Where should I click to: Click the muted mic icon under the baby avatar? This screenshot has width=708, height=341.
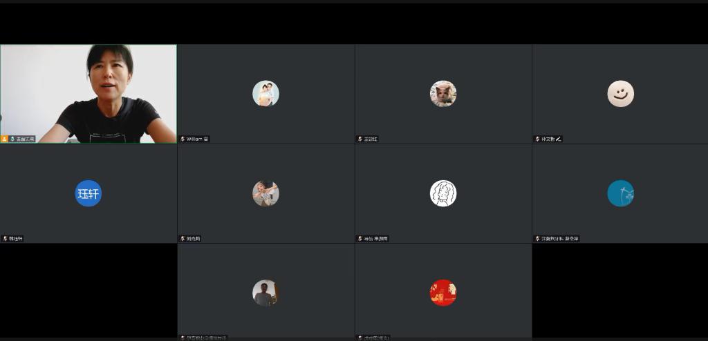183,239
